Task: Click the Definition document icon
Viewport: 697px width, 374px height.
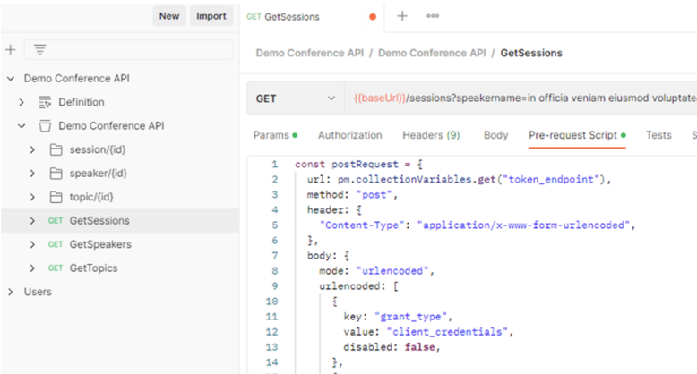Action: pyautogui.click(x=45, y=102)
